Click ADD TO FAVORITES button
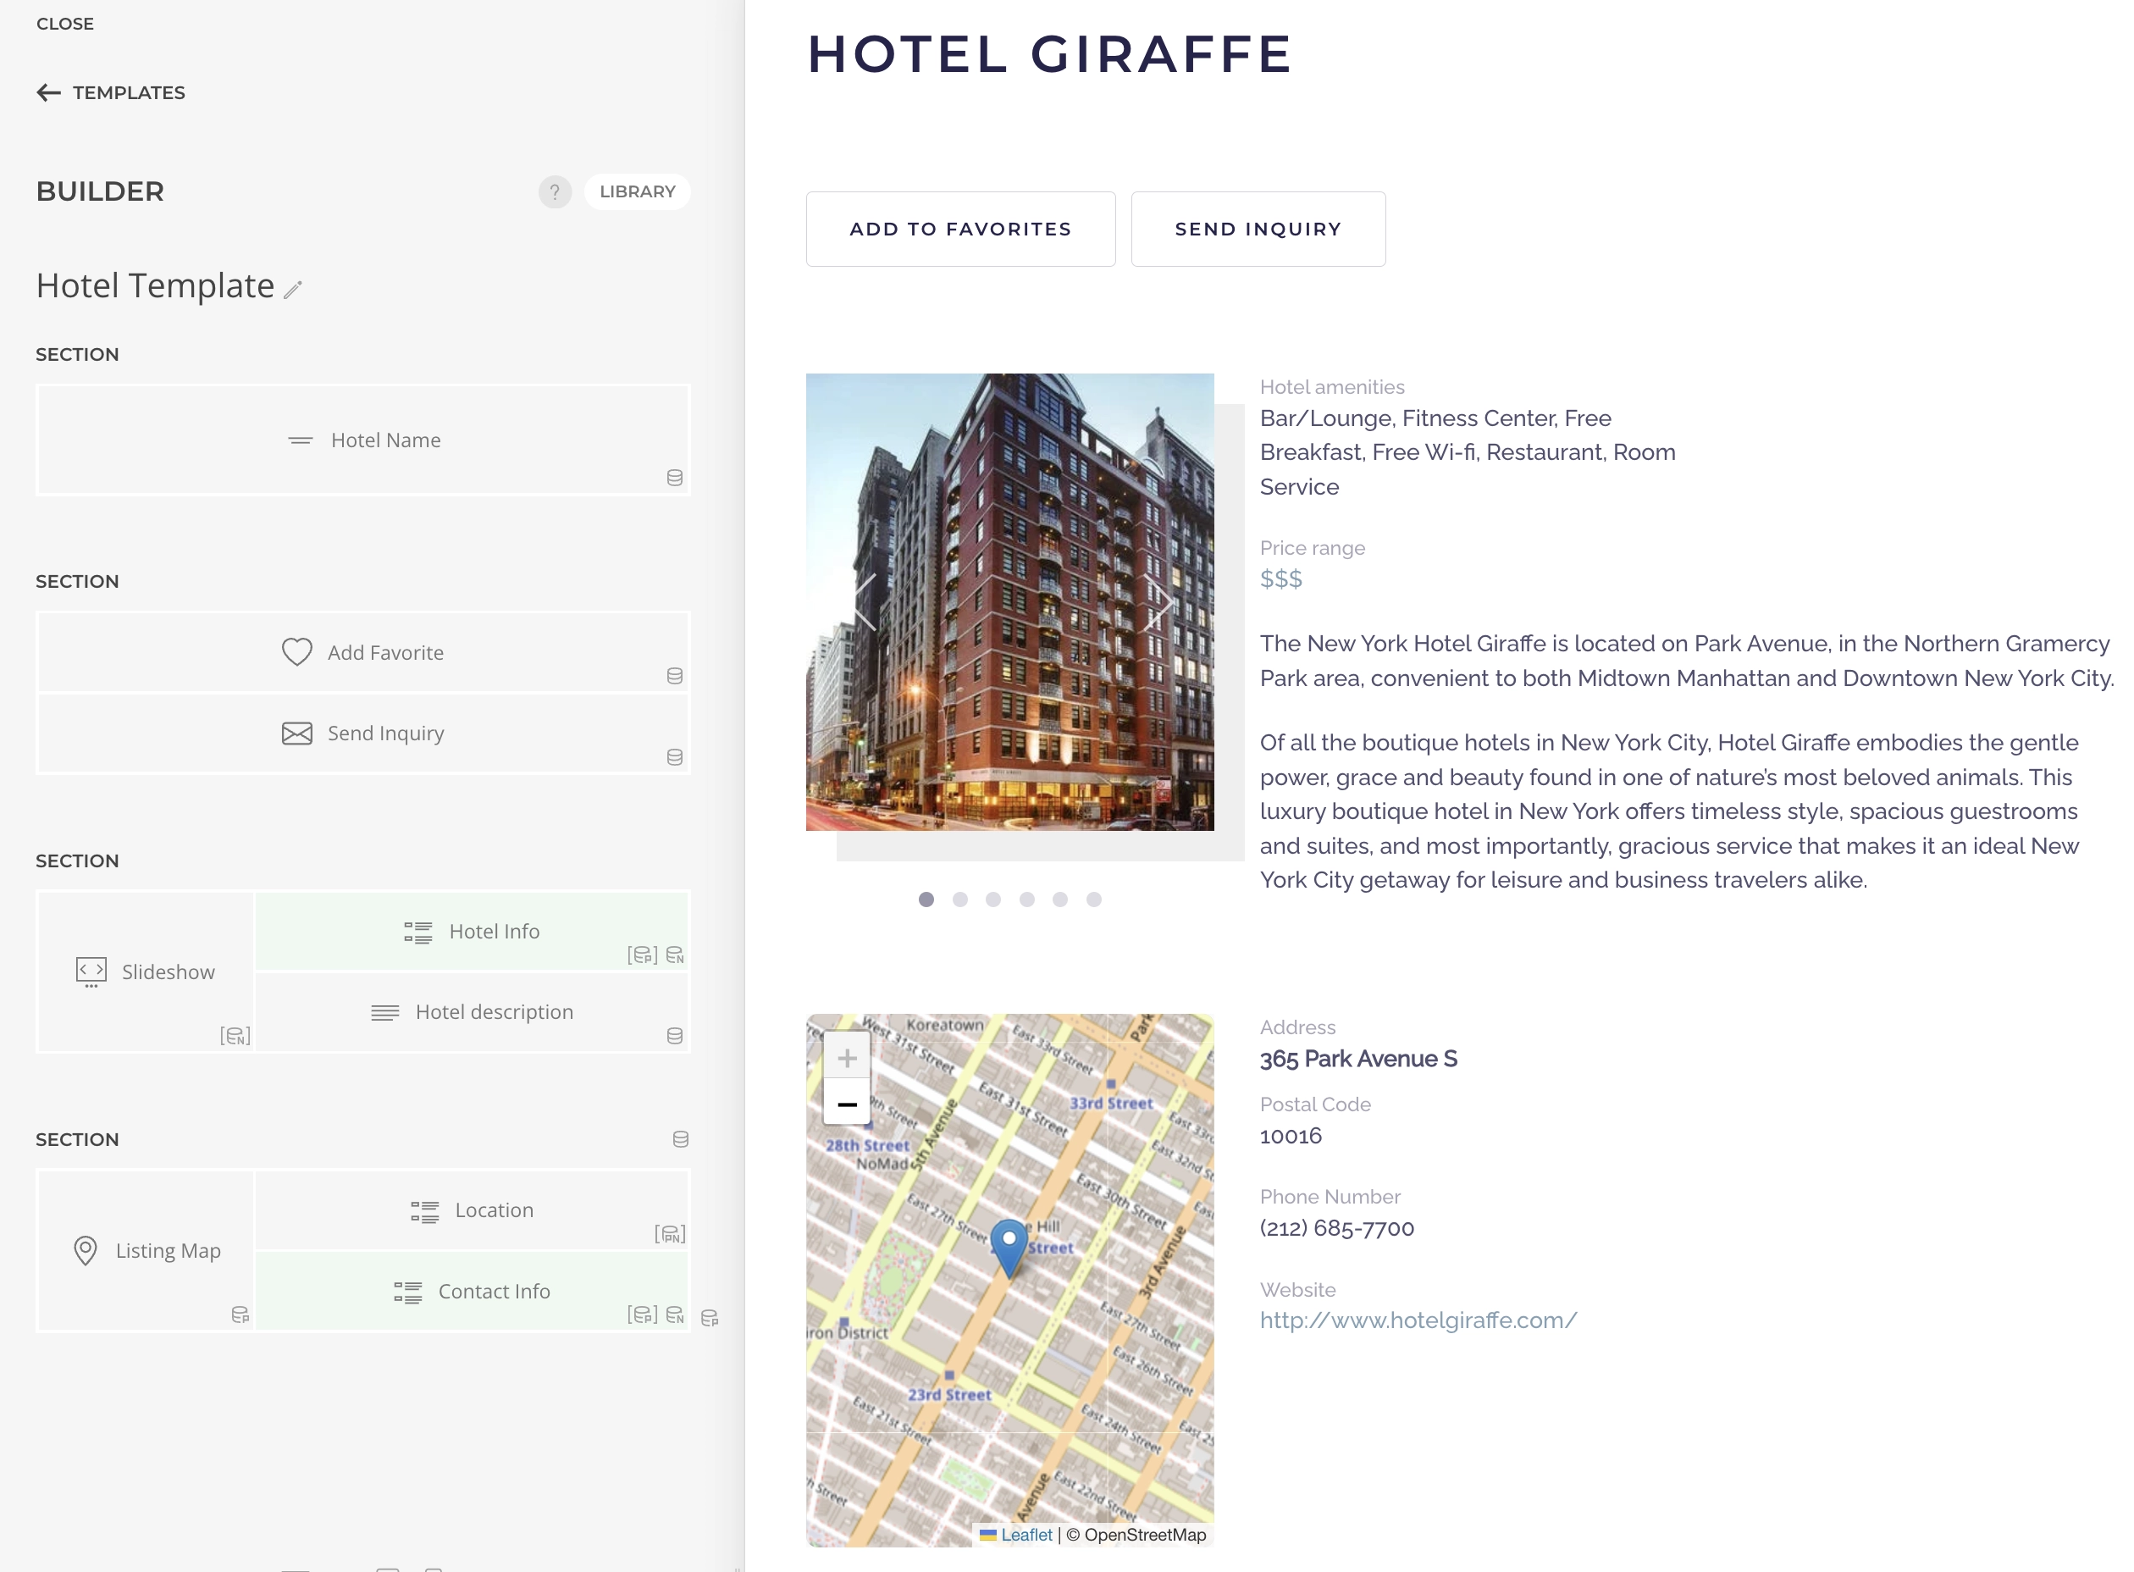The width and height of the screenshot is (2134, 1572). coord(961,229)
